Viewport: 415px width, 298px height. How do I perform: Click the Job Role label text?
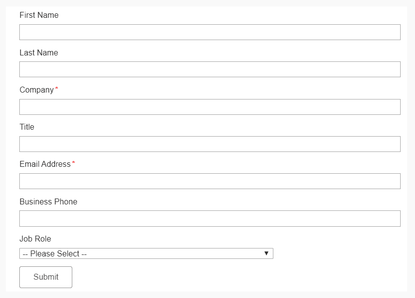(x=35, y=239)
